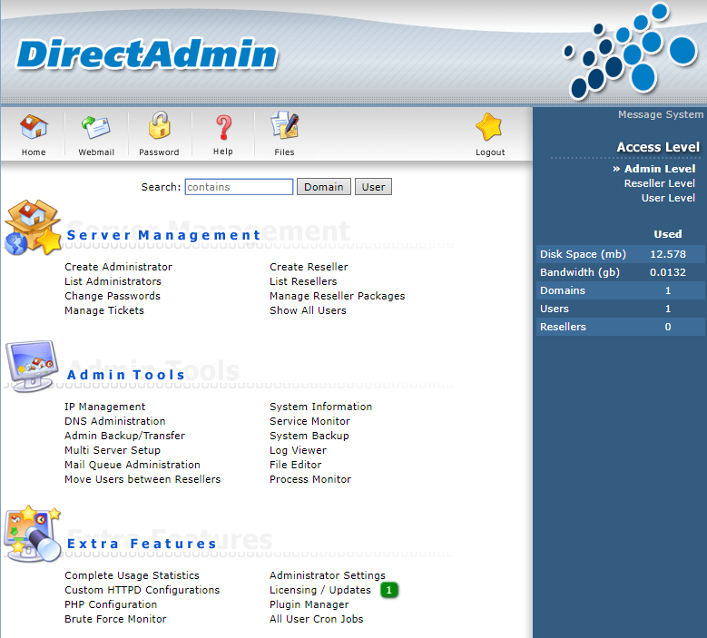This screenshot has width=707, height=638.
Task: Click the Admin Tools monitor icon
Action: pos(32,366)
